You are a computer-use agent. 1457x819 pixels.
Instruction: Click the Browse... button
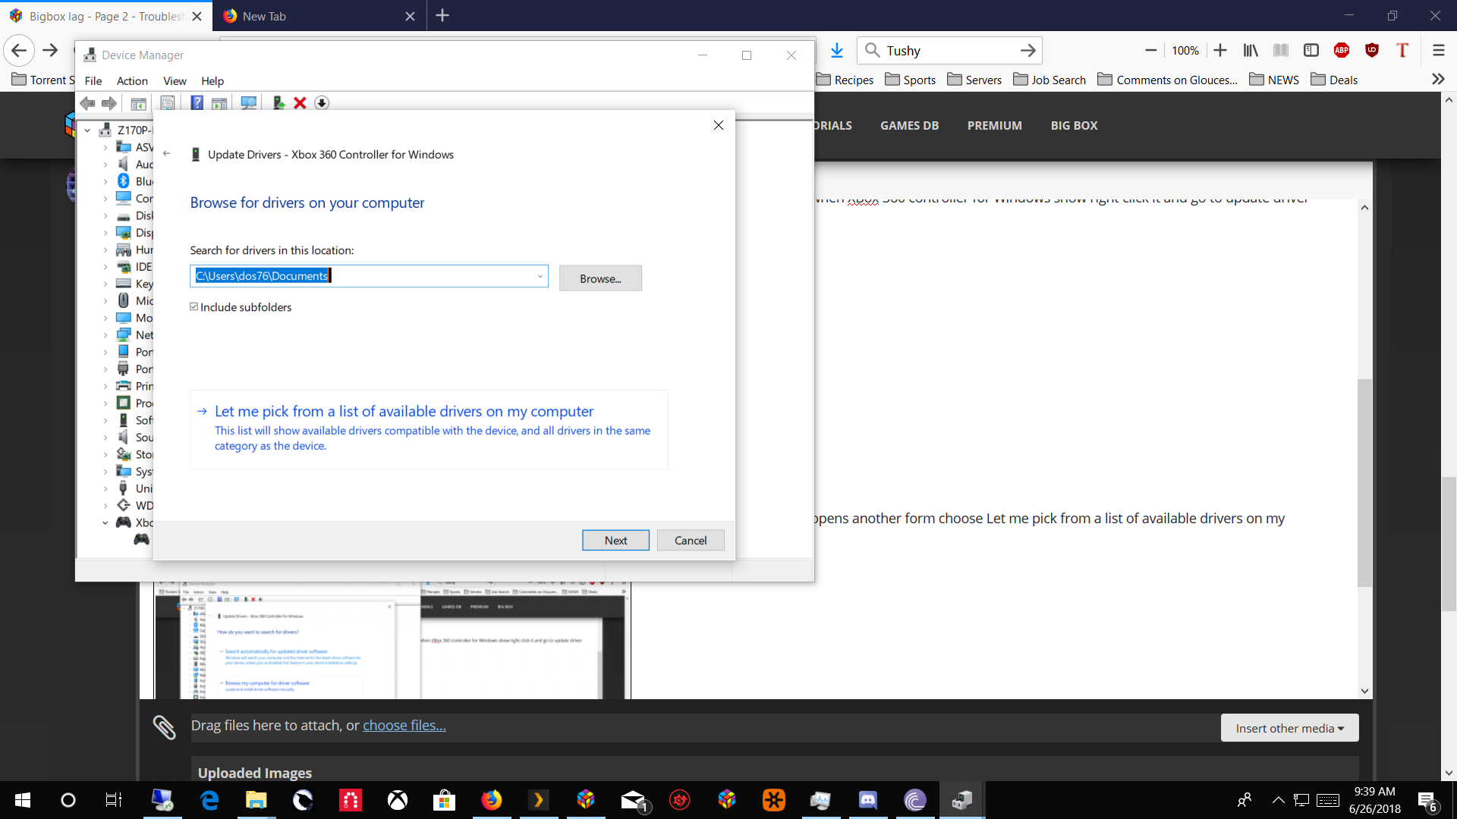[x=599, y=278]
